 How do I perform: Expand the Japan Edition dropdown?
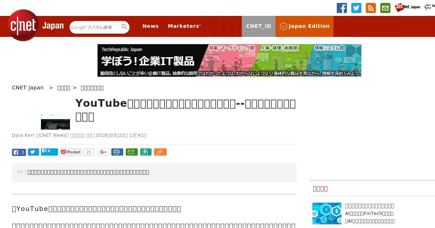pos(304,26)
